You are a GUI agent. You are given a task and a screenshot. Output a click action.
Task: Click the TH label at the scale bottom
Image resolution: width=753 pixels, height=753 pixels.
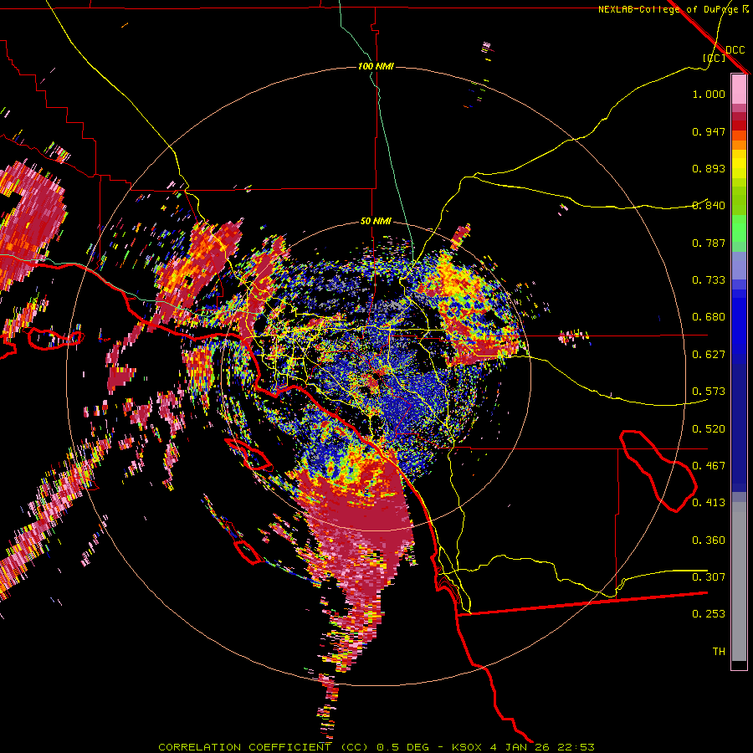(x=719, y=652)
